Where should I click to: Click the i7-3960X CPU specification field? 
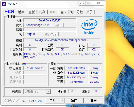point(62,40)
